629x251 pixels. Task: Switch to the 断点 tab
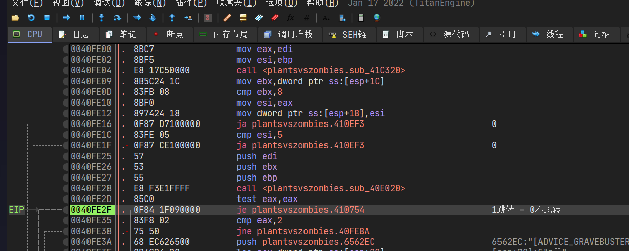tap(169, 35)
